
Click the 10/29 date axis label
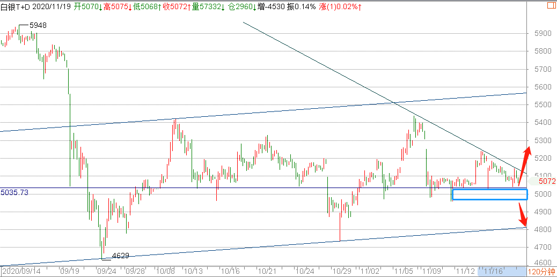[343, 272]
